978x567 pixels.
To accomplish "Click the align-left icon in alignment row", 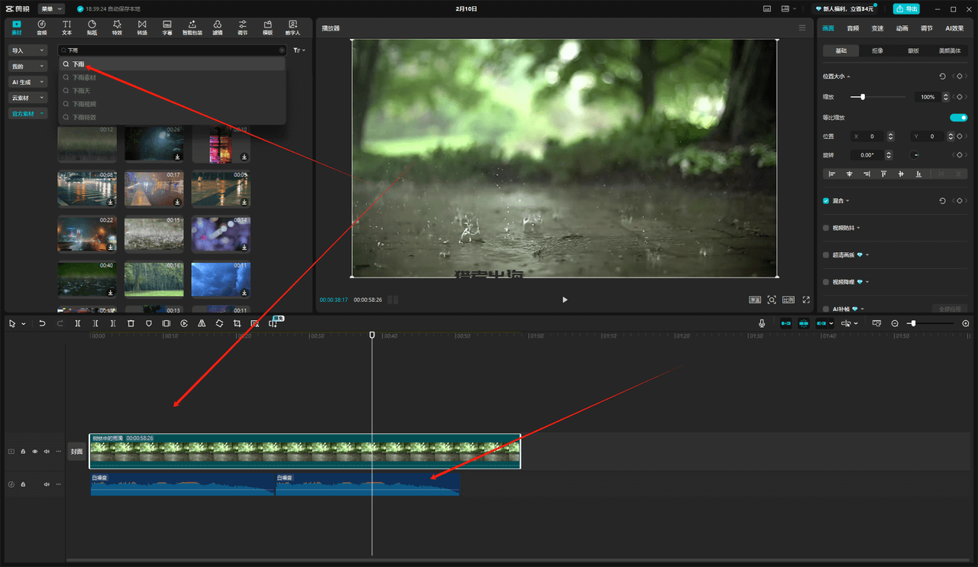I will tap(832, 174).
